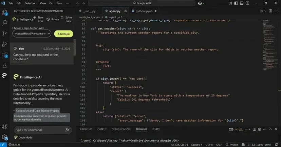Open the Manage gear icon
The height and width of the screenshot is (147, 281).
(x=5, y=137)
